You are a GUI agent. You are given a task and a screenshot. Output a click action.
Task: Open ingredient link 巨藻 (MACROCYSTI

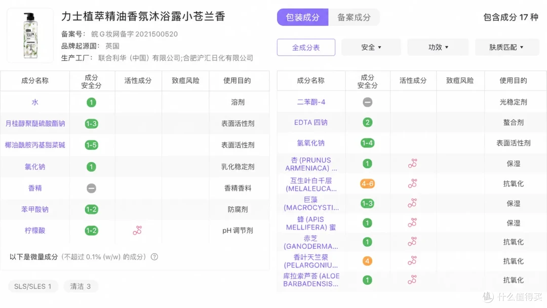click(311, 204)
